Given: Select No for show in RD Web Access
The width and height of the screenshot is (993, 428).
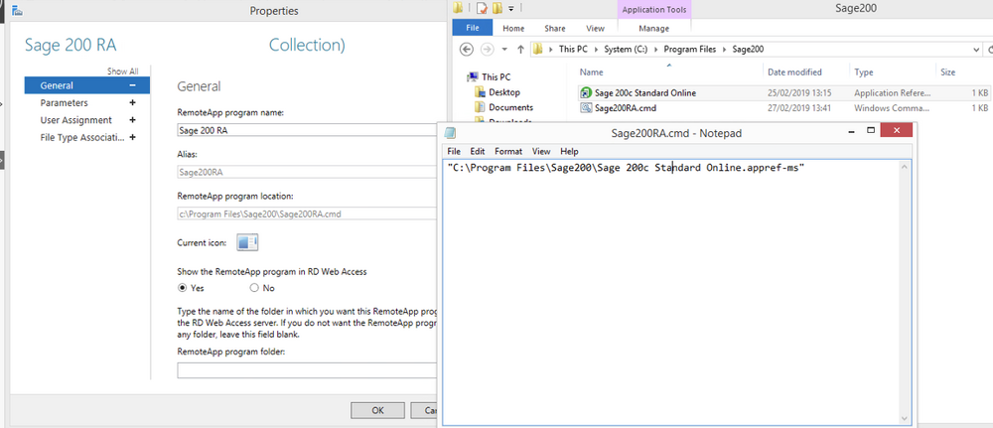Looking at the screenshot, I should 254,288.
